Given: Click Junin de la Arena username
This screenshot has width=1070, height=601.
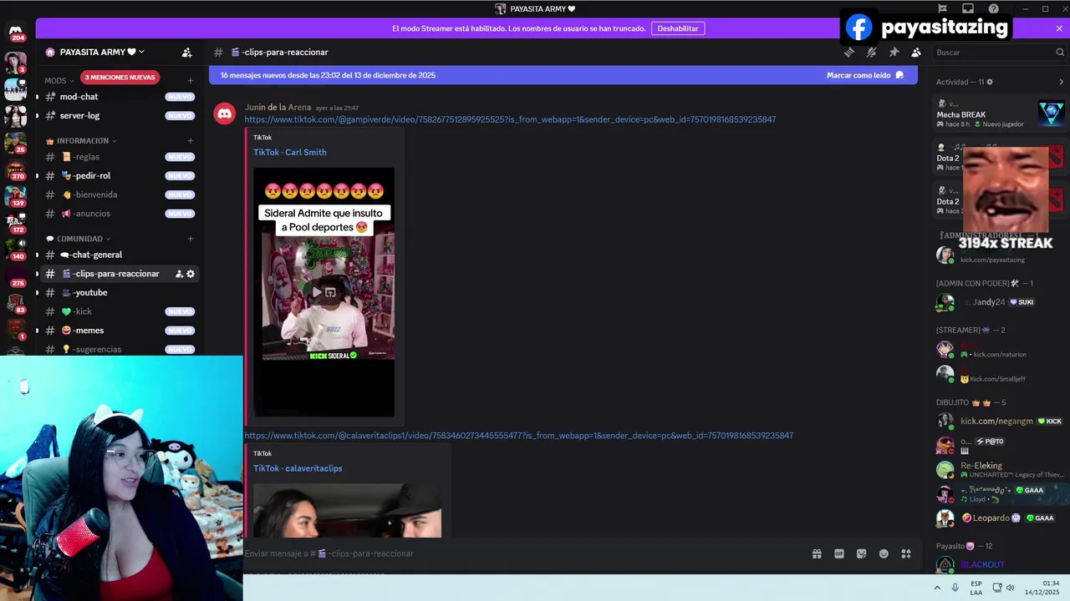Looking at the screenshot, I should tap(278, 107).
